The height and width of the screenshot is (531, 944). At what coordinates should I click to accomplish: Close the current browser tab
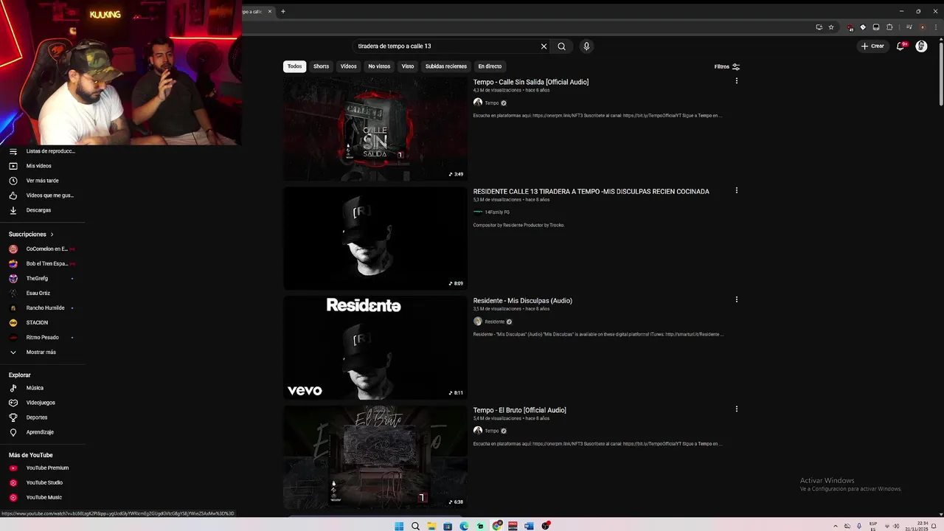tap(270, 11)
